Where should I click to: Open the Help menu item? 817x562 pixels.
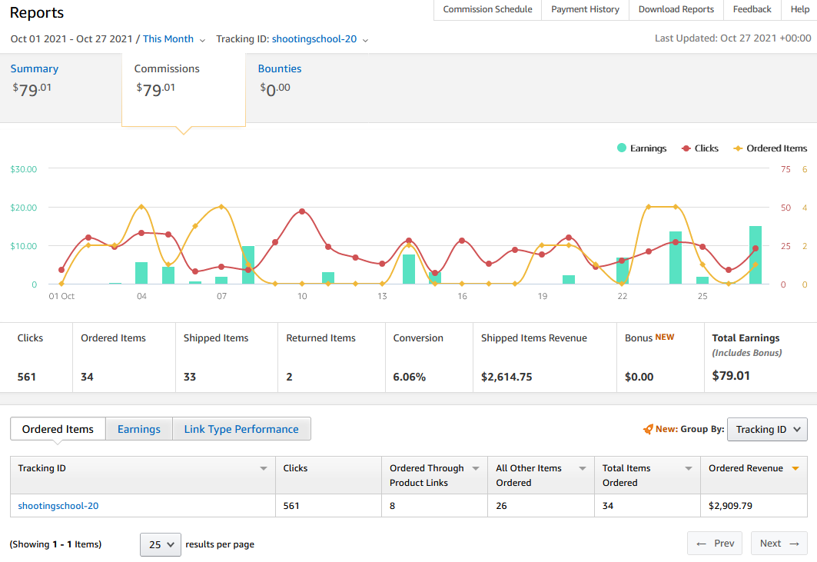(799, 9)
